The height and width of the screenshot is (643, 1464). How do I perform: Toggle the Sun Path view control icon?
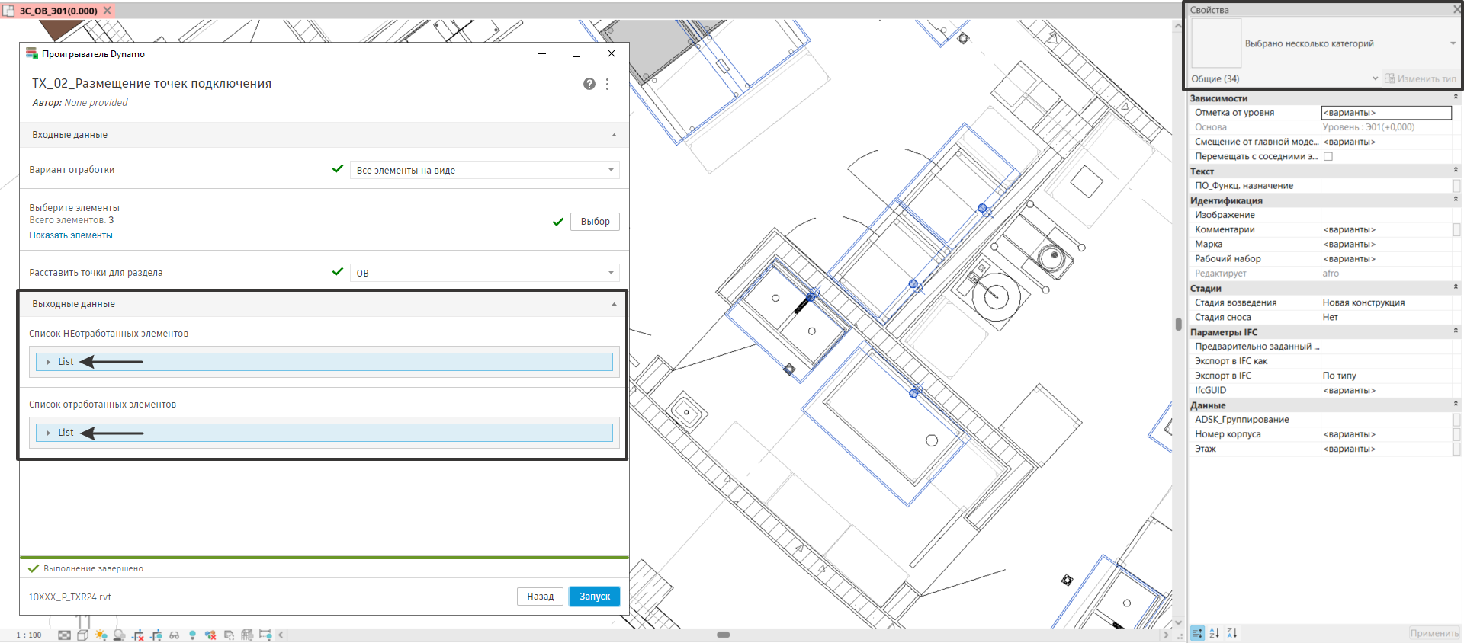pos(101,635)
